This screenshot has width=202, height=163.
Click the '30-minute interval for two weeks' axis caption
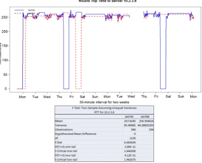pos(104,102)
